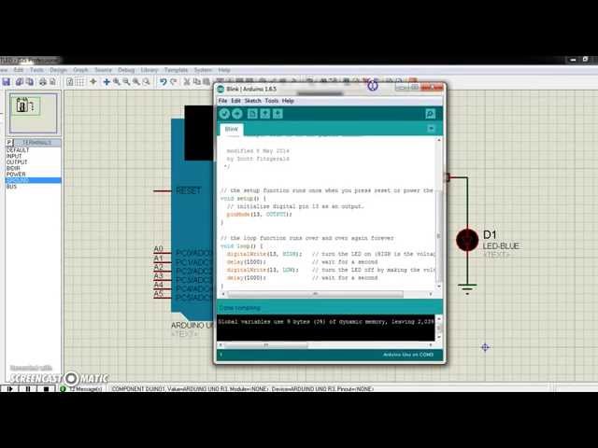Click the Proteus paste icon
598x448 pixels.
tap(206, 81)
